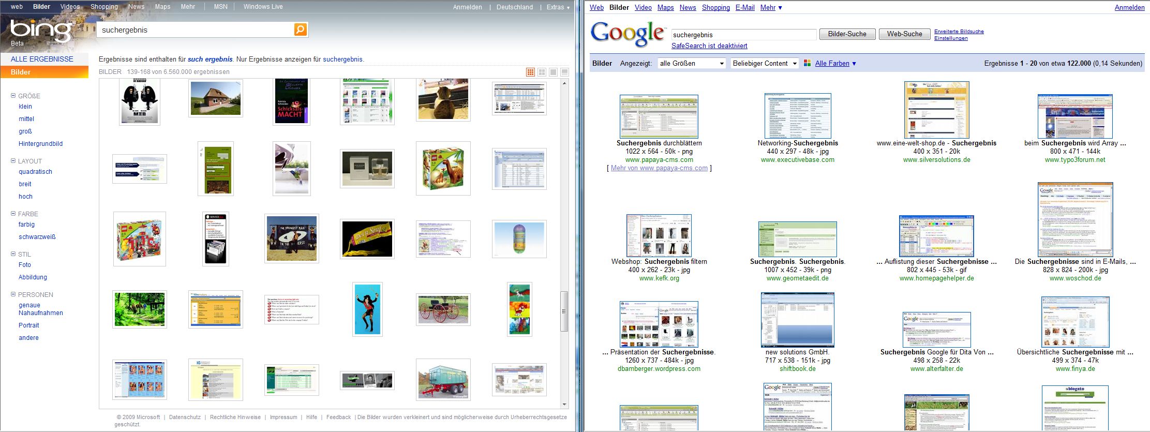Filter Bing people by 'Portrait'
1150x432 pixels.
pyautogui.click(x=28, y=325)
